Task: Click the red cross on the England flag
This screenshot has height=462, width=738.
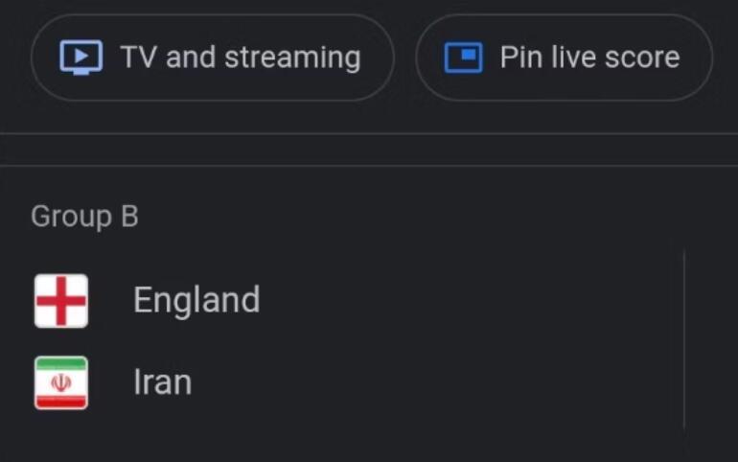Action: click(x=61, y=301)
